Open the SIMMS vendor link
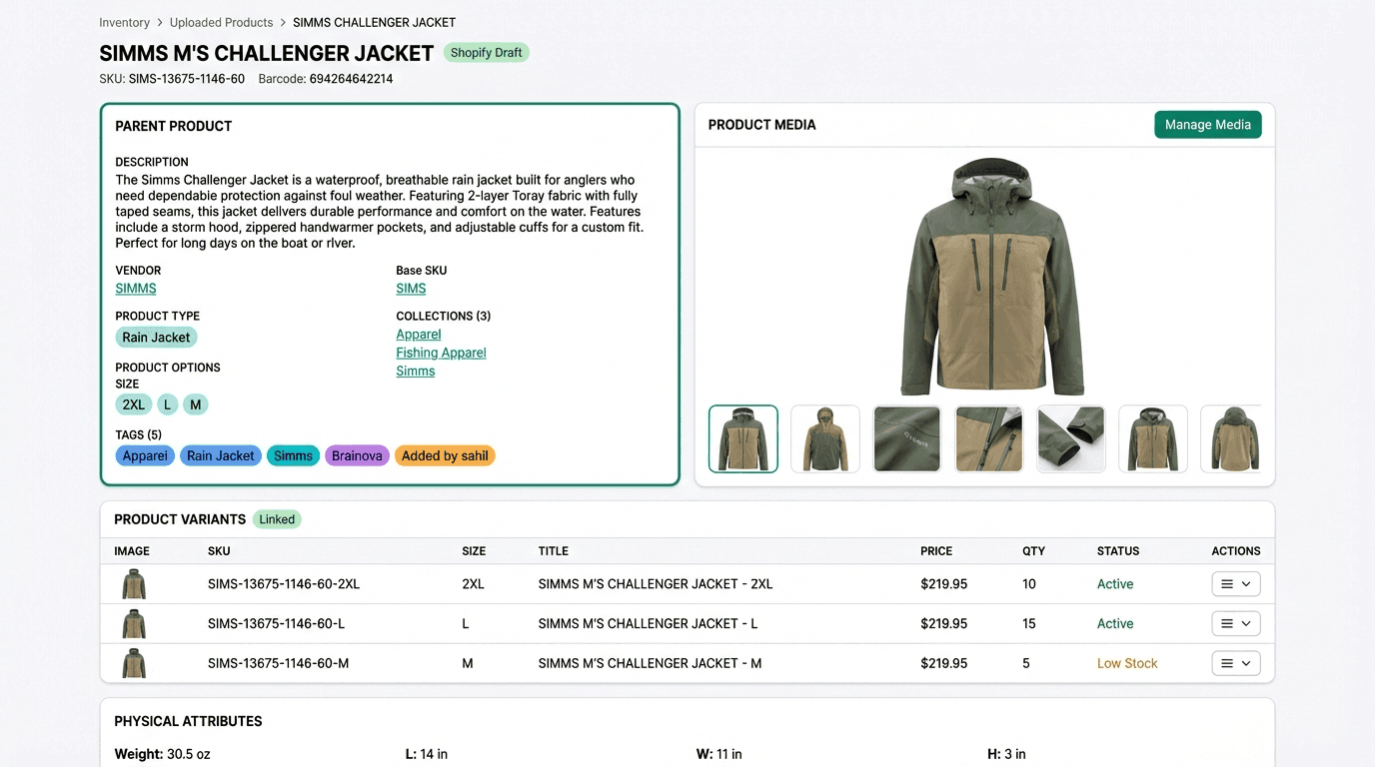1375x767 pixels. (135, 288)
